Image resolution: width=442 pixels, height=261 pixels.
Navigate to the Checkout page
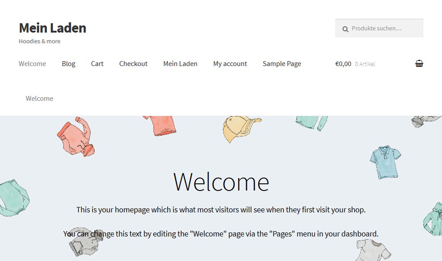click(x=133, y=64)
